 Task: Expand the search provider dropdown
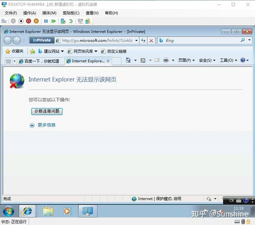pyautogui.click(x=249, y=40)
